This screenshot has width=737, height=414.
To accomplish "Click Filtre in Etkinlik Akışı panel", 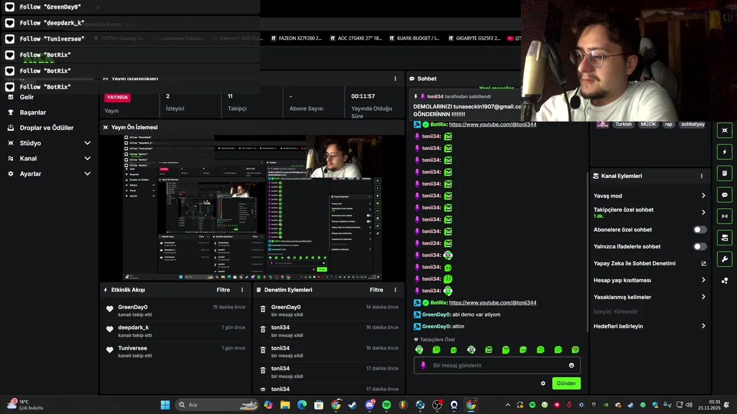I will click(223, 290).
